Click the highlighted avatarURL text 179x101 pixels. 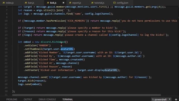(67, 49)
